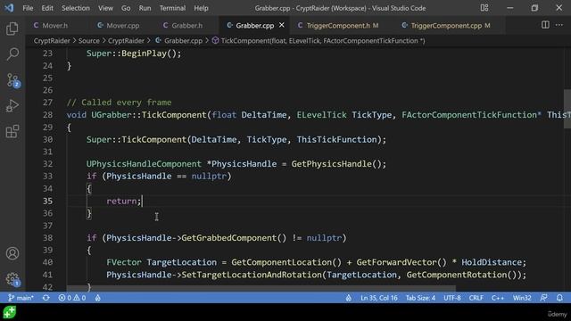Click the horizontal scrollbar under the code
The image size is (571, 321).
click(261, 288)
